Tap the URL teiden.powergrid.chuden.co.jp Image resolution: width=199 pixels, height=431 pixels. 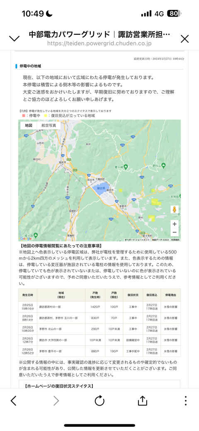99,44
